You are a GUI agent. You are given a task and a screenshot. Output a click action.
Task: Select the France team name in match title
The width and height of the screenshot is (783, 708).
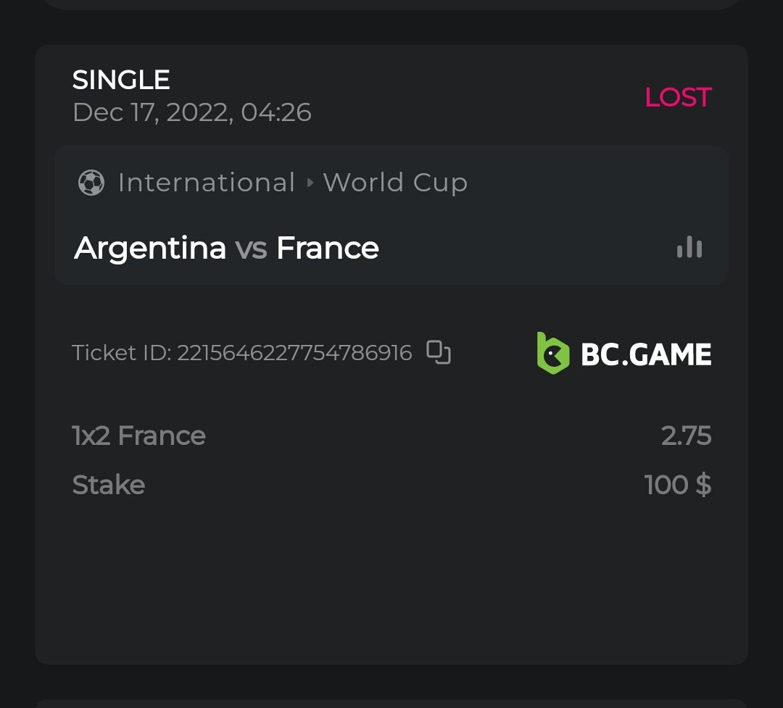click(x=328, y=249)
